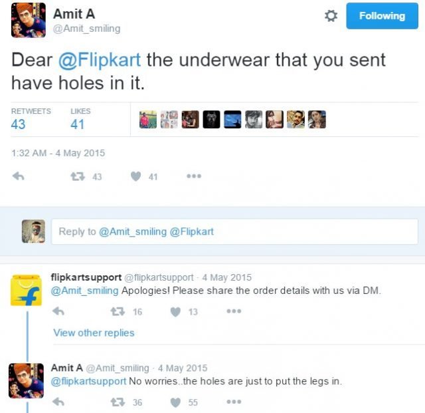Reply to Amit A's main tweet

pos(19,176)
